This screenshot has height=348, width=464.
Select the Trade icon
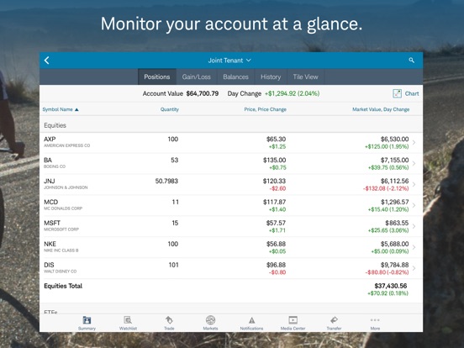tap(169, 320)
